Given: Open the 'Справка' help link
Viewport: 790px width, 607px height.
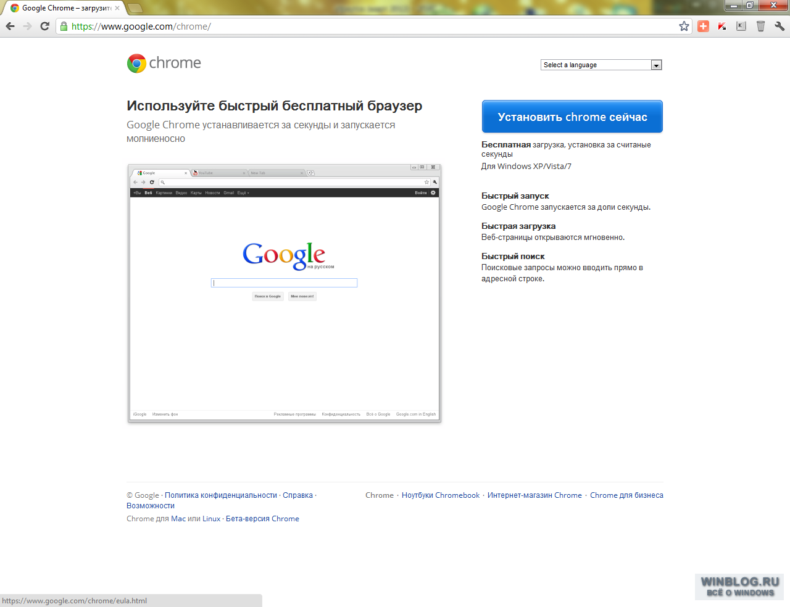Looking at the screenshot, I should 298,495.
